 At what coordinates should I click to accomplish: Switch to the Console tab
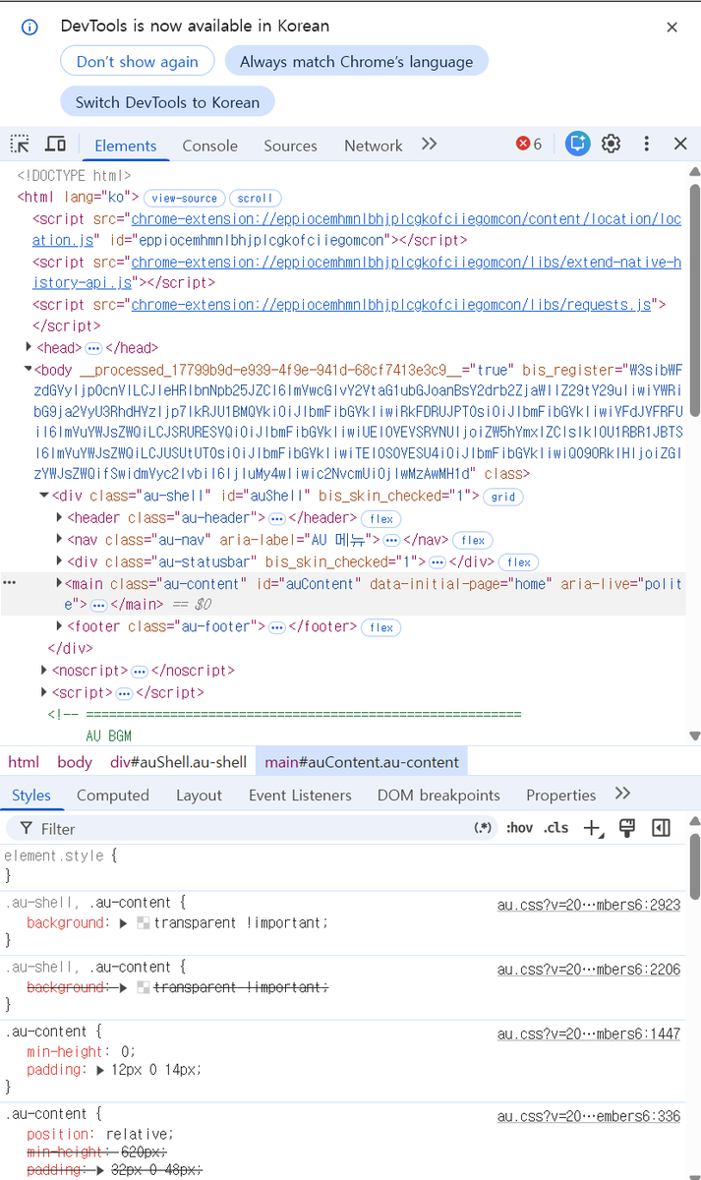pos(210,146)
